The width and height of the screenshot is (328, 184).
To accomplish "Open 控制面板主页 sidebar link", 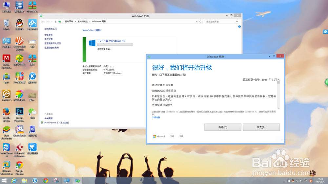I will [51, 29].
